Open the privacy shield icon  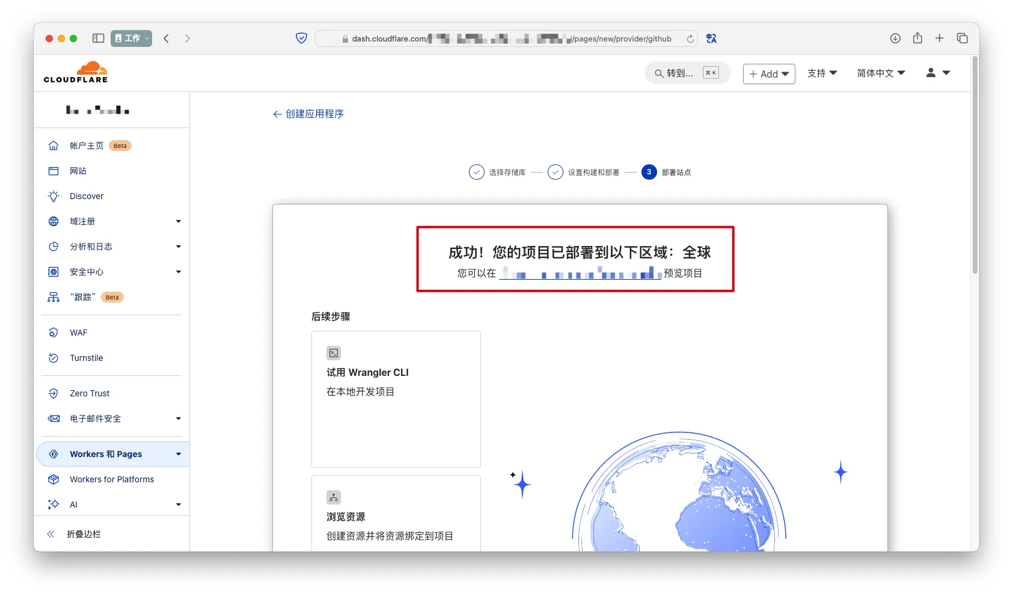[x=302, y=38]
